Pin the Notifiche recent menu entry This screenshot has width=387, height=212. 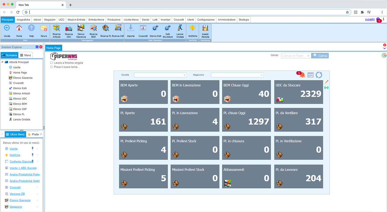33,155
